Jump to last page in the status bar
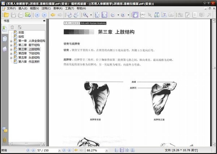 [x=69, y=150]
